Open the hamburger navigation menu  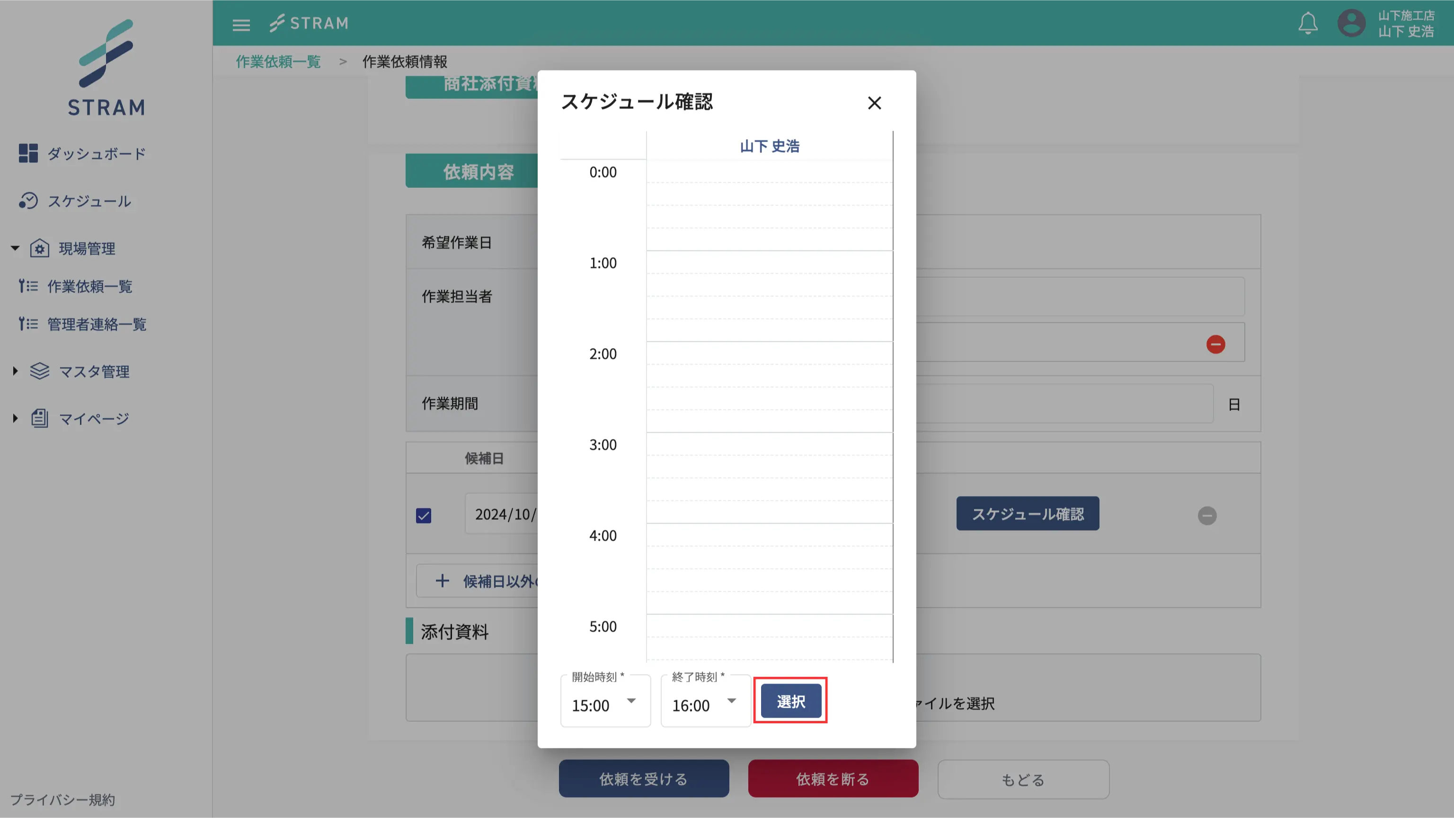pyautogui.click(x=240, y=24)
